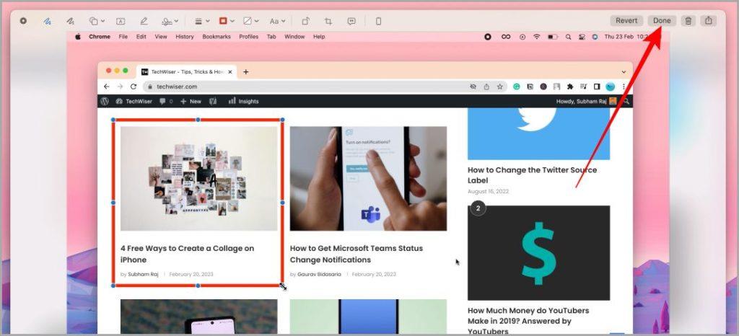Expand the Fill Color dropdown arrow

[x=256, y=21]
